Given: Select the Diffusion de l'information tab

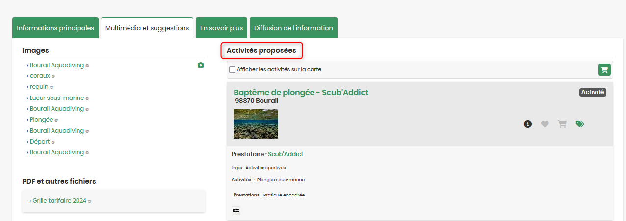Looking at the screenshot, I should (293, 28).
